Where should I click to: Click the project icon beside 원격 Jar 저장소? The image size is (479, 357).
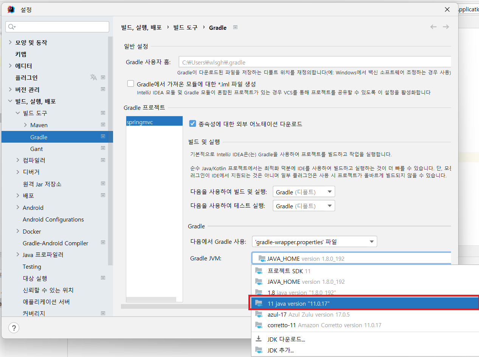(x=103, y=183)
